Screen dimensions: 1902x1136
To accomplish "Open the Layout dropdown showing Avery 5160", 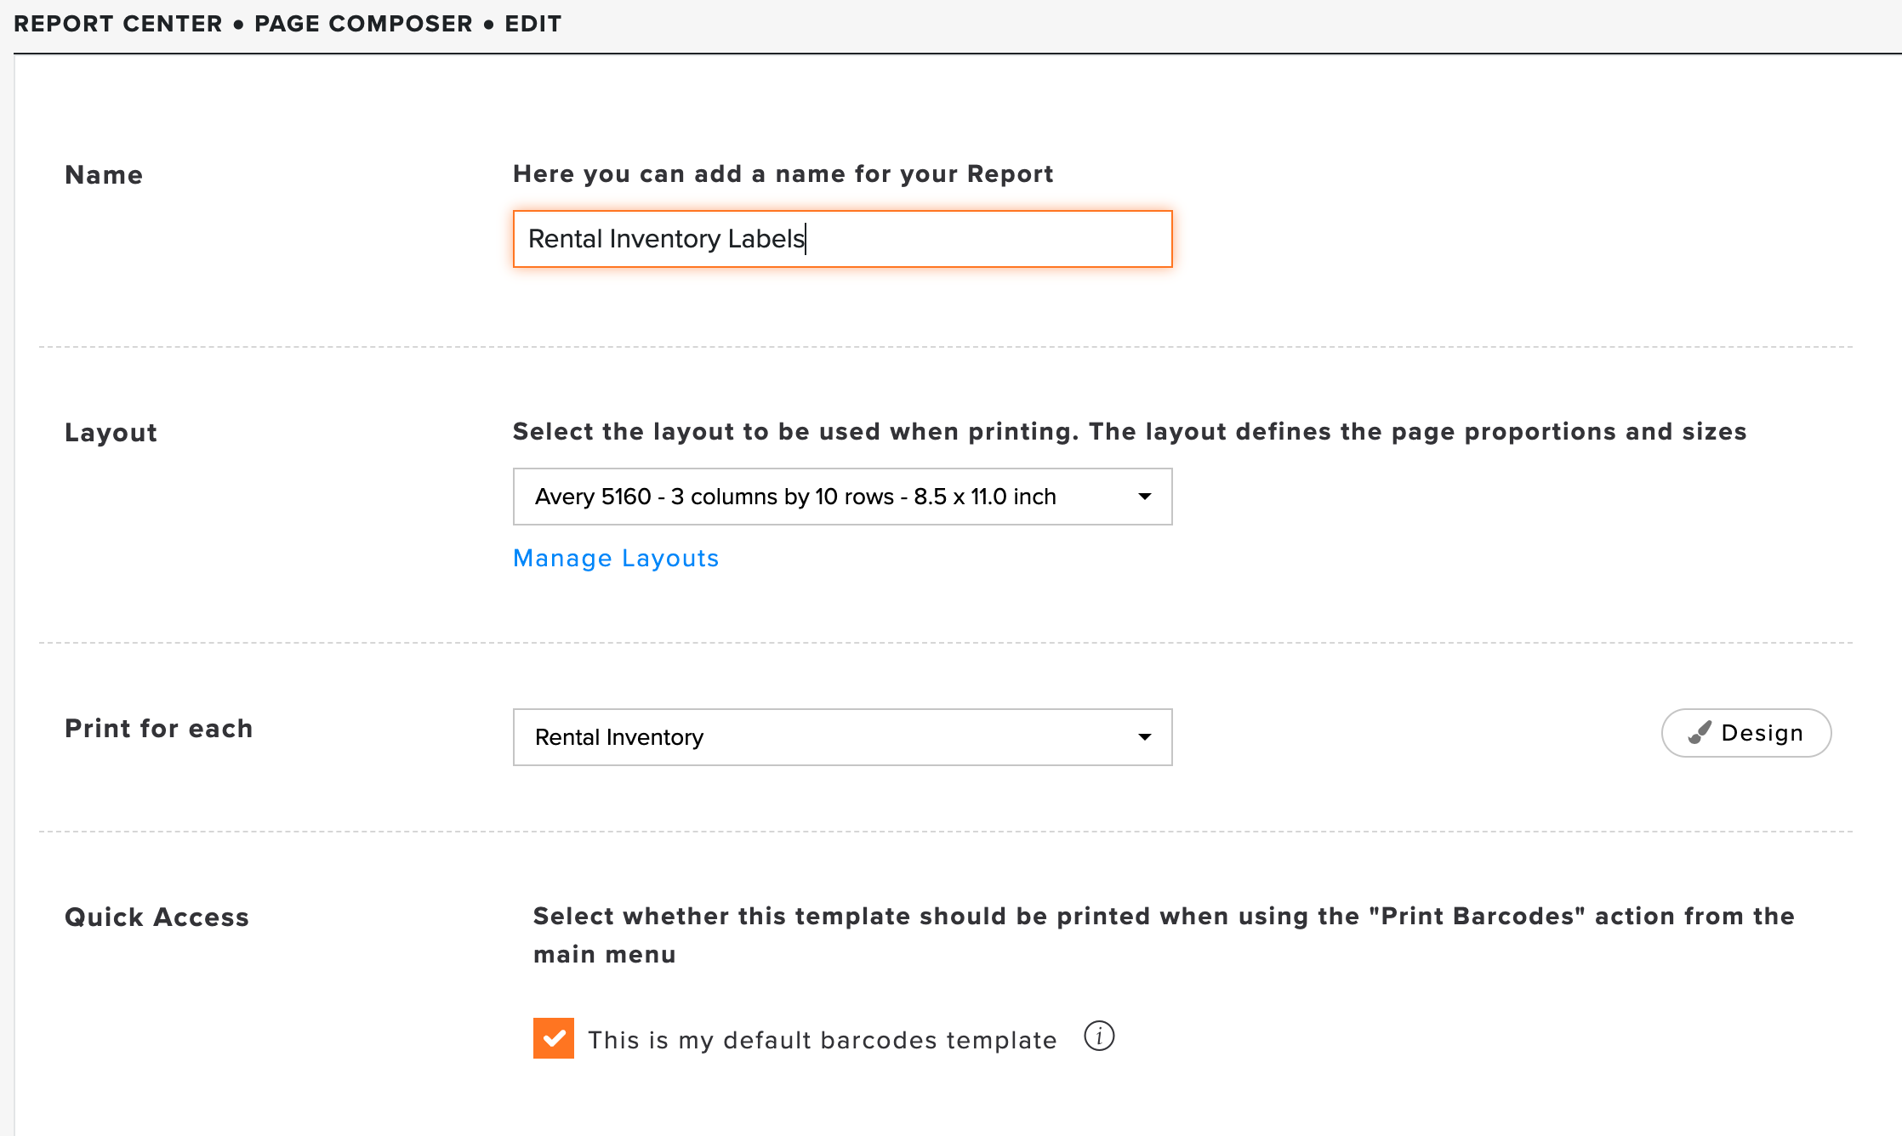I will 842,497.
